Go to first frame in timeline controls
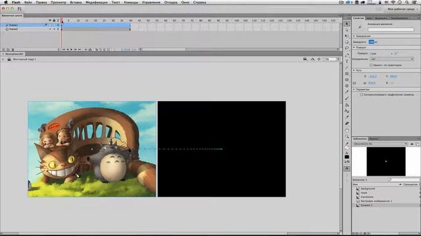The height and width of the screenshot is (236, 421). click(63, 50)
